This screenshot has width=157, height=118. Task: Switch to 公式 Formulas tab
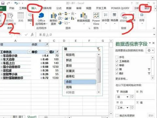coord(59,8)
